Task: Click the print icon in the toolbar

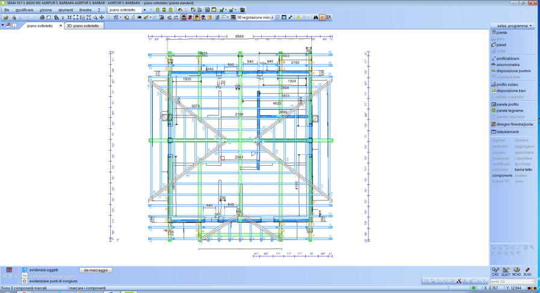Action: pos(42,17)
